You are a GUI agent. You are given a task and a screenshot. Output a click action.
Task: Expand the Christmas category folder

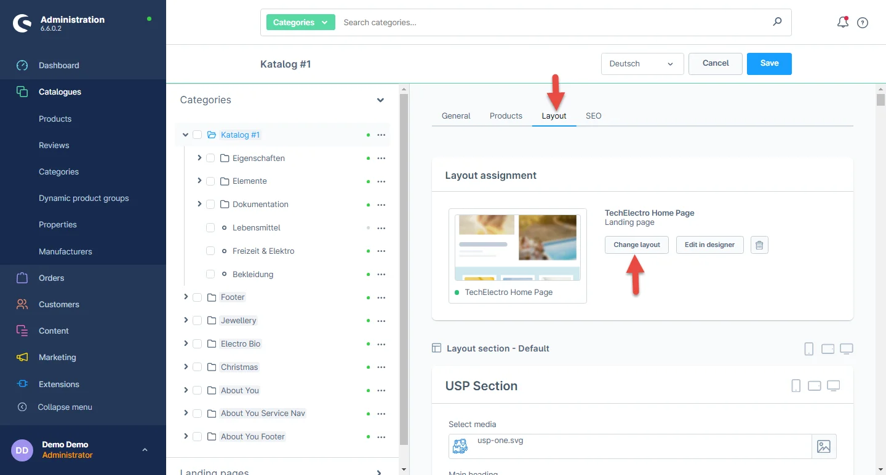tap(186, 367)
